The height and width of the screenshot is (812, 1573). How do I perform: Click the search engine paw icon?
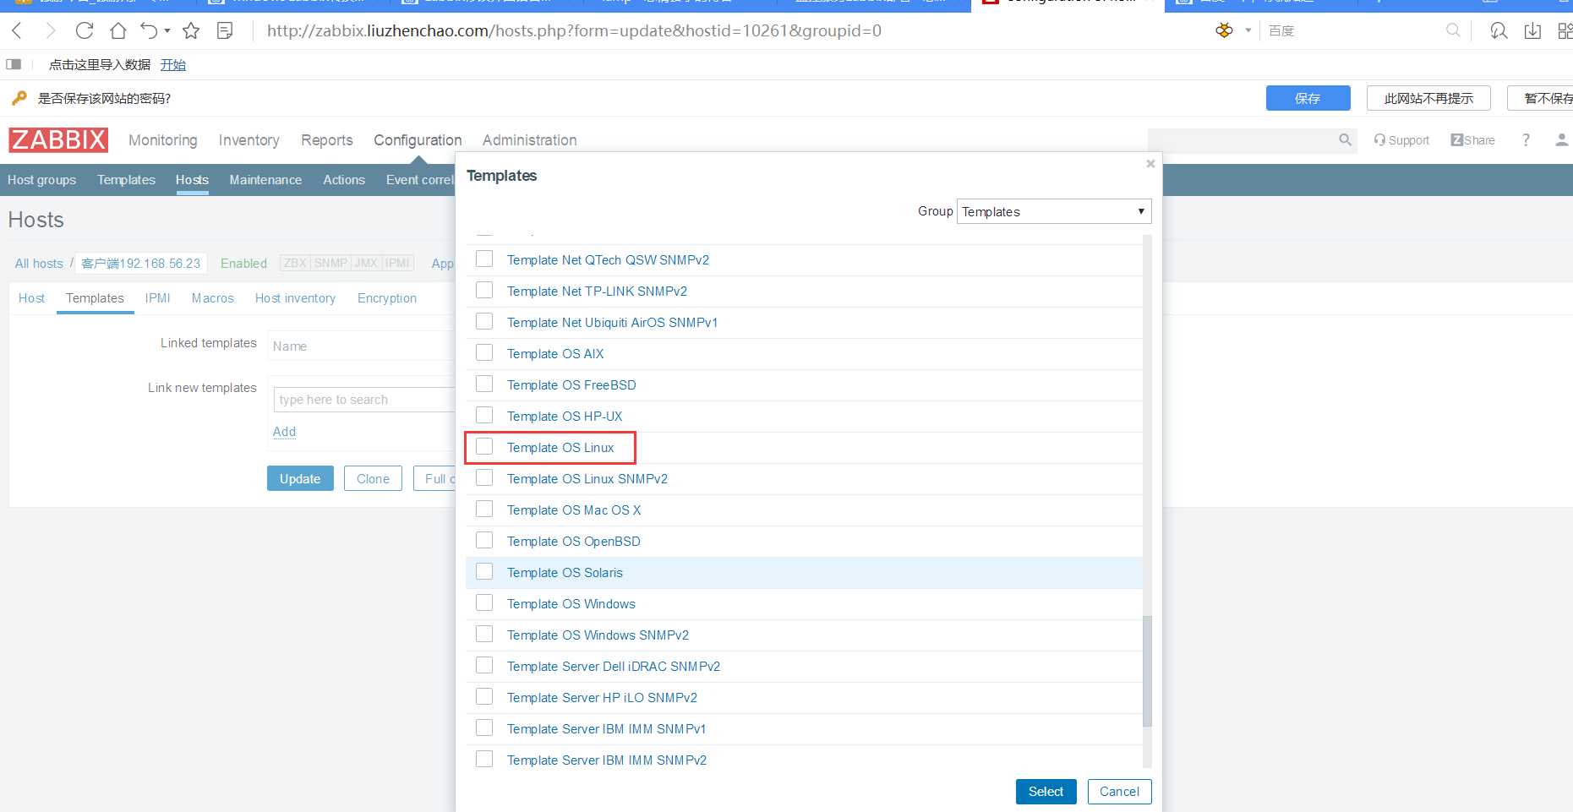pos(1224,30)
